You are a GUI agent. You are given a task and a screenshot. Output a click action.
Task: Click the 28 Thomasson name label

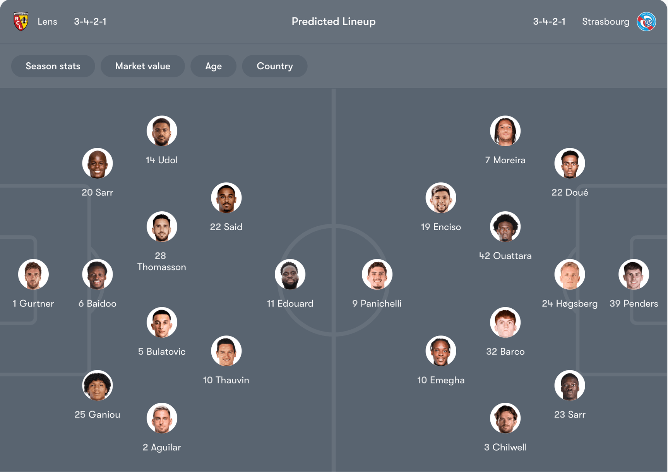[x=161, y=261]
